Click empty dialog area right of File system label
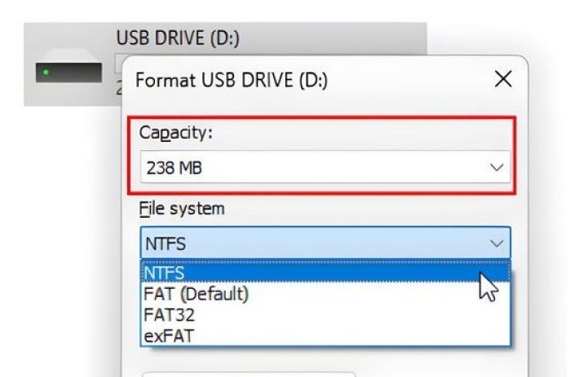The width and height of the screenshot is (579, 377). 367,209
